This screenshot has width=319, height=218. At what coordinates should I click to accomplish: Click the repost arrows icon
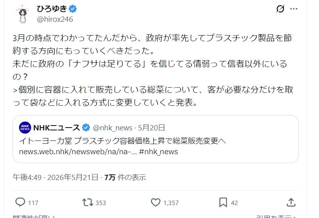pos(87,202)
